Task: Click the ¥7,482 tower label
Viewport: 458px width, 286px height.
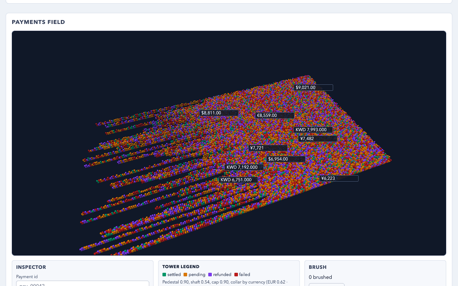Action: pos(318,139)
